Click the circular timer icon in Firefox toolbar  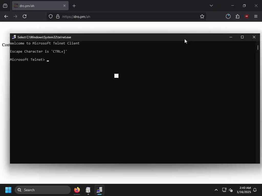(228, 16)
